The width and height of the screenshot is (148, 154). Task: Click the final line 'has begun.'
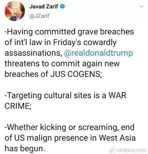click(25, 148)
